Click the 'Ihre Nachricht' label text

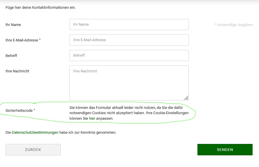pyautogui.click(x=17, y=71)
